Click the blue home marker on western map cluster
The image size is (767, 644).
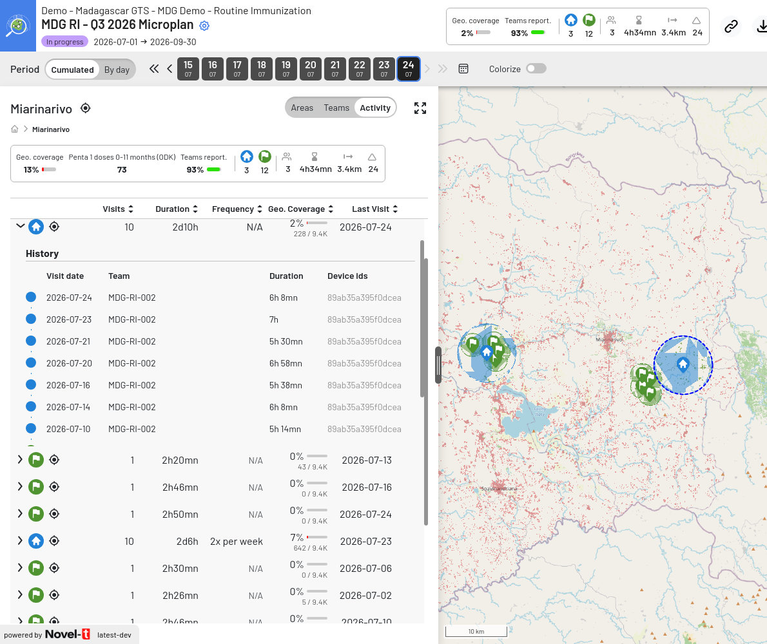click(486, 352)
